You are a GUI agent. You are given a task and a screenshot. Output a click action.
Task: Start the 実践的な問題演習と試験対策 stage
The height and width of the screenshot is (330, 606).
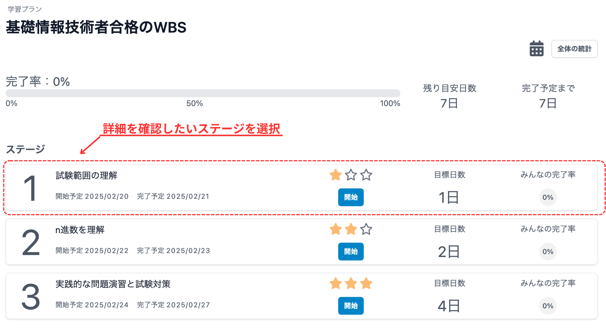[x=351, y=306]
